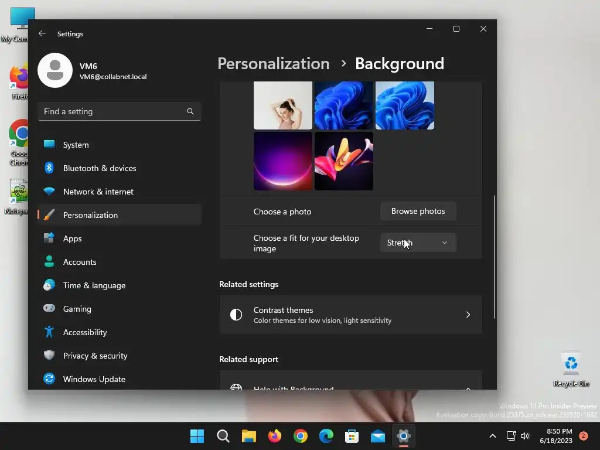
Task: Go to Windows Update settings
Action: point(120,379)
